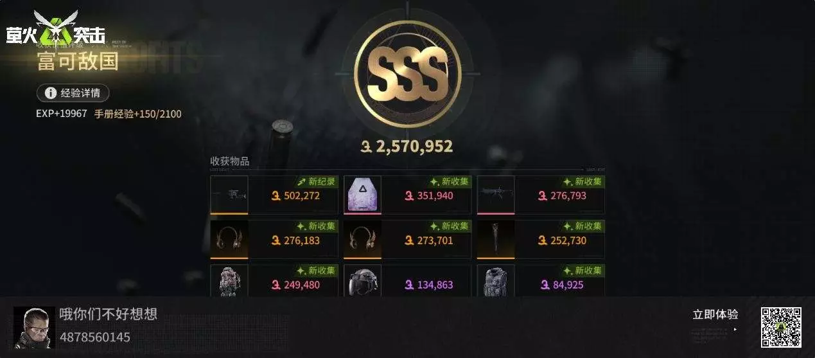Screen dimensions: 815x358
Task: Select the headset icon worth 276,183
Action: pyautogui.click(x=229, y=240)
